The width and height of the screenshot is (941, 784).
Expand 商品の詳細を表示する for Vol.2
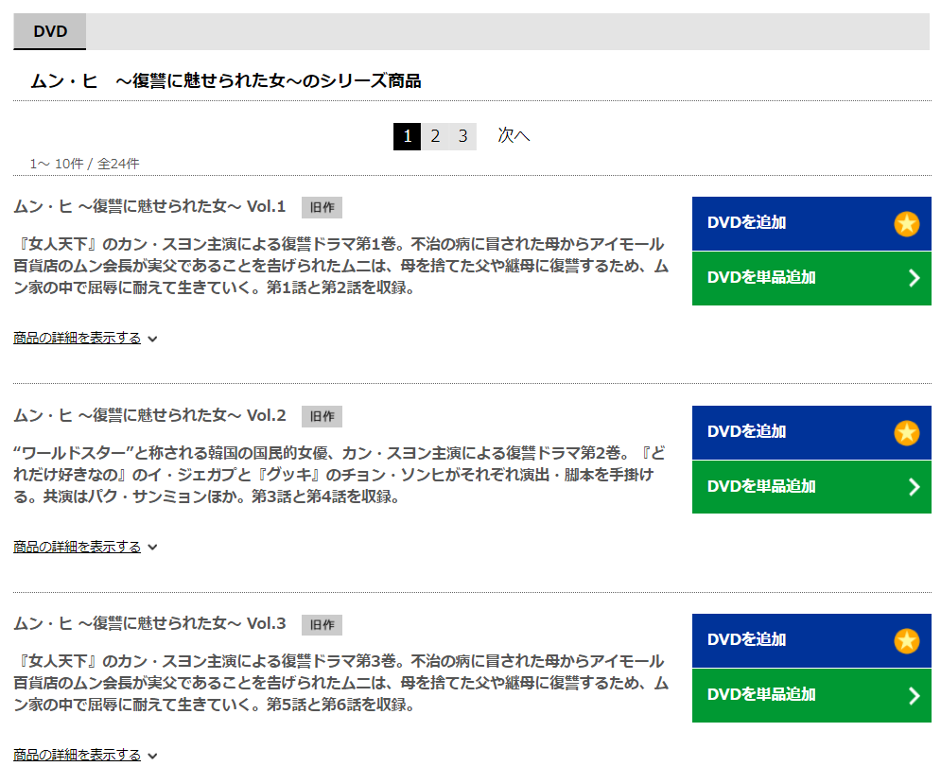pyautogui.click(x=77, y=547)
